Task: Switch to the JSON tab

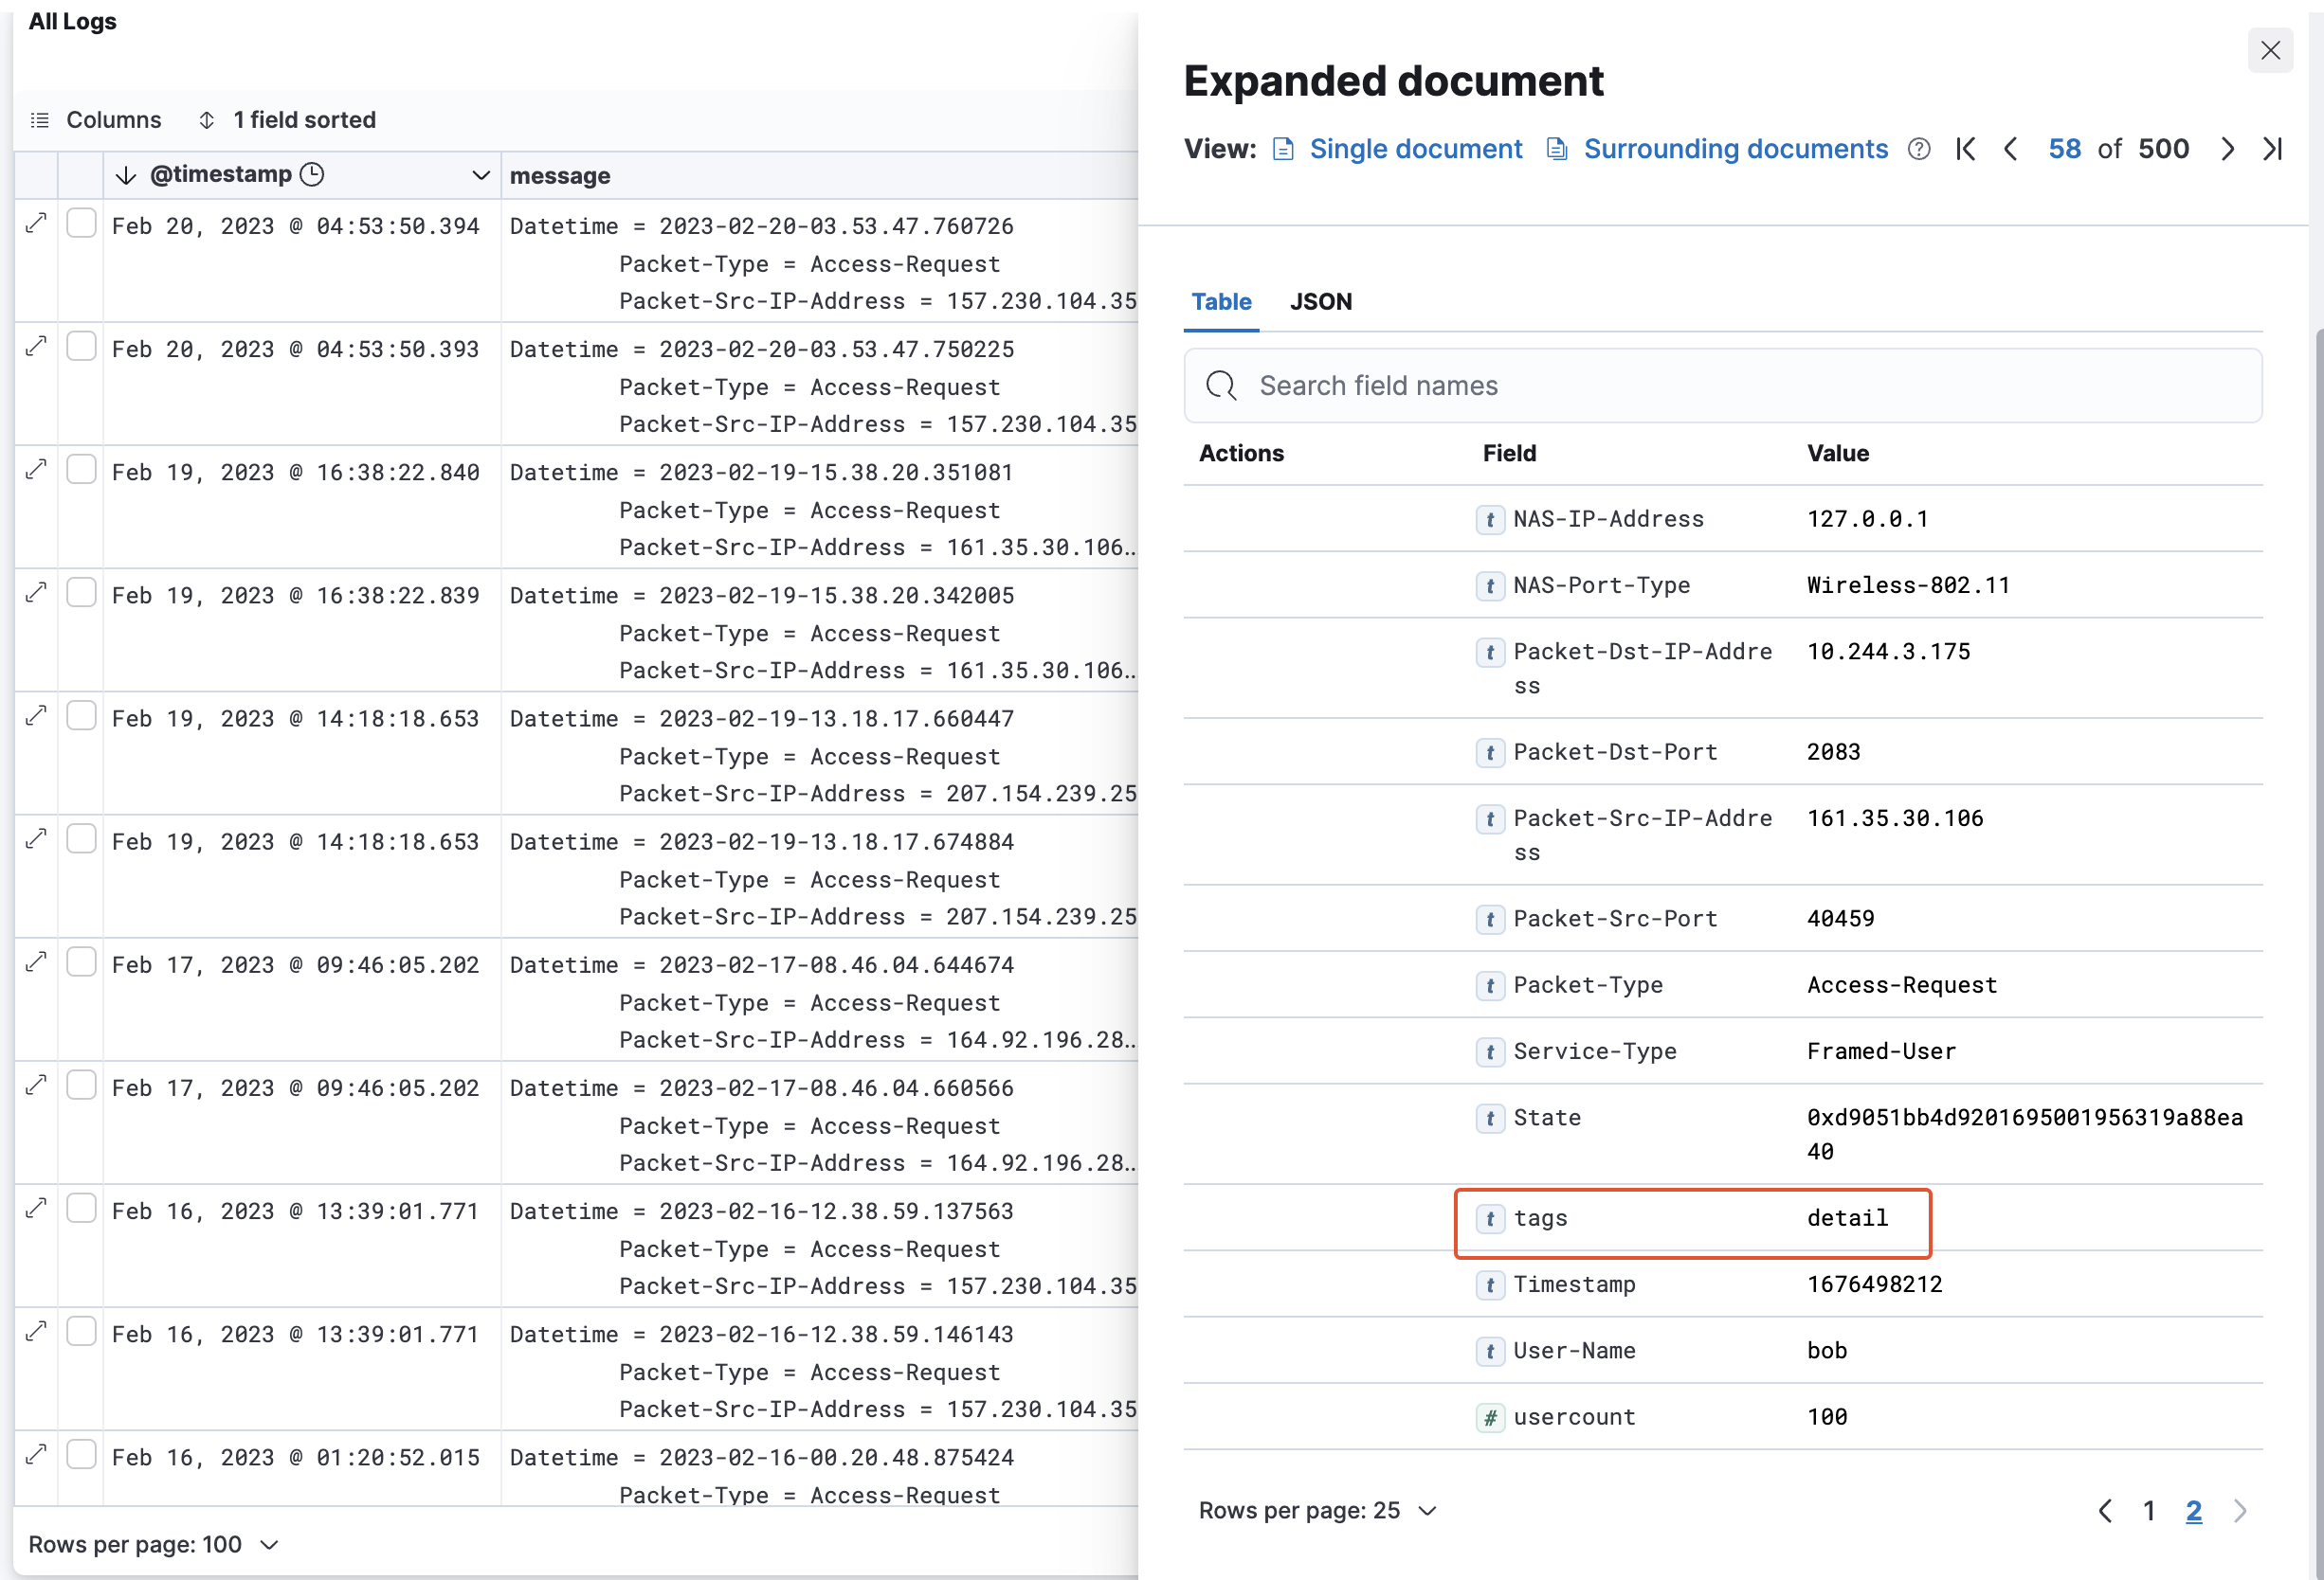Action: coord(1320,302)
